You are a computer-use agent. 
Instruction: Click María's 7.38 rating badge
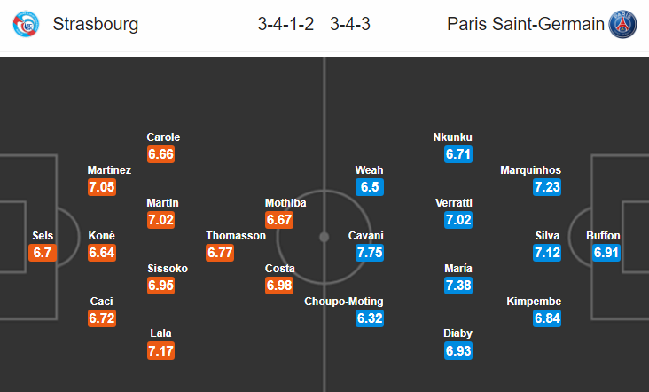pyautogui.click(x=458, y=286)
